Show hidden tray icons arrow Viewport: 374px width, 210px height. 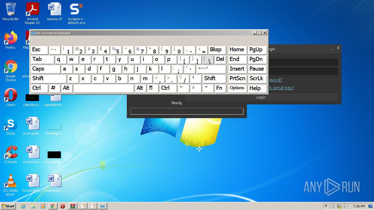pos(326,206)
